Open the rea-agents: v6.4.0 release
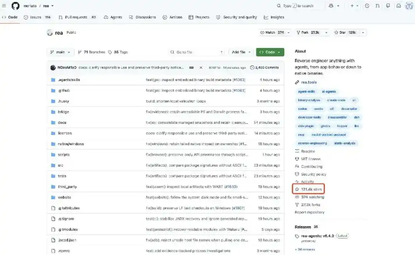 pos(317,236)
